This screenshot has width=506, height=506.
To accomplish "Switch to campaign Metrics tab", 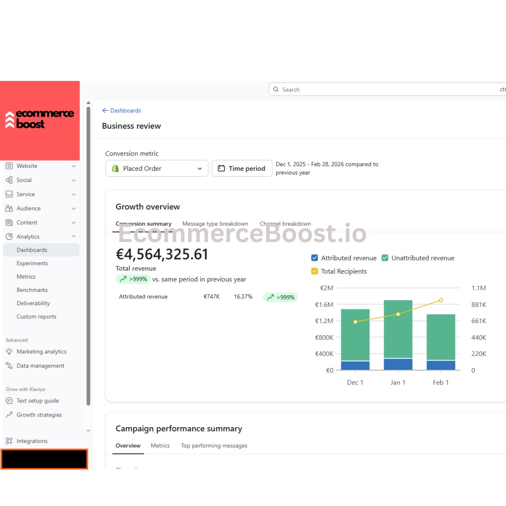I will (160, 446).
